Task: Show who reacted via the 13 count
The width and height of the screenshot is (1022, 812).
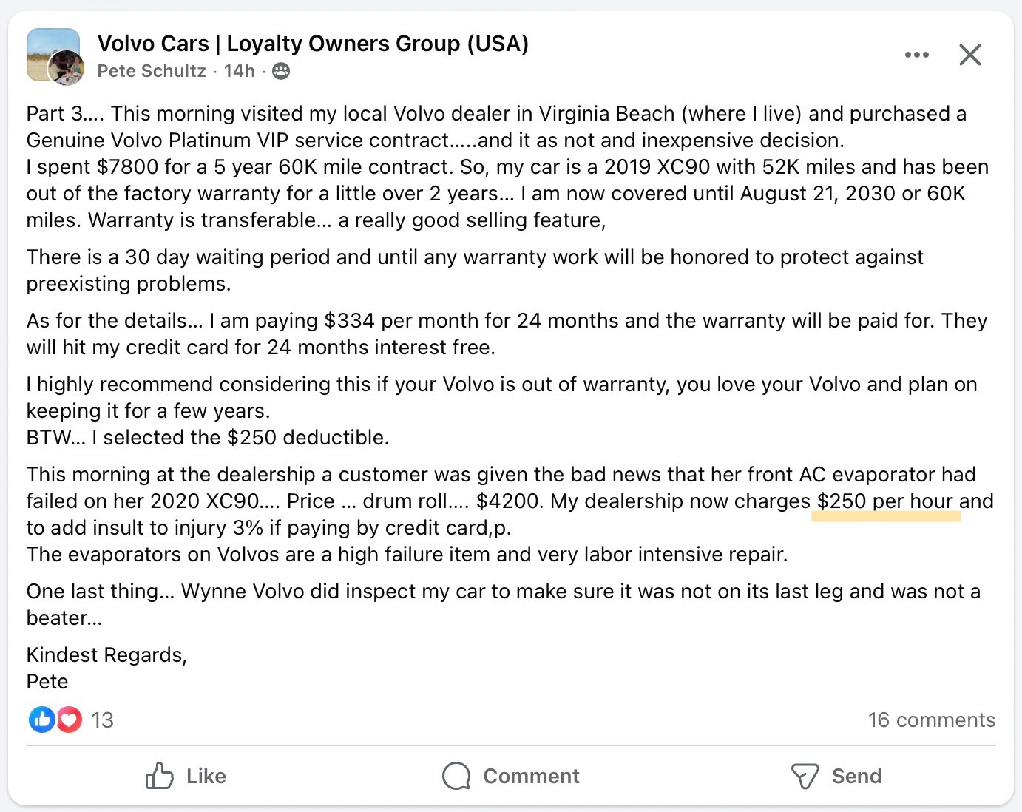Action: (102, 720)
